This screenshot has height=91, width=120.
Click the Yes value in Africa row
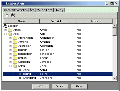(79, 30)
